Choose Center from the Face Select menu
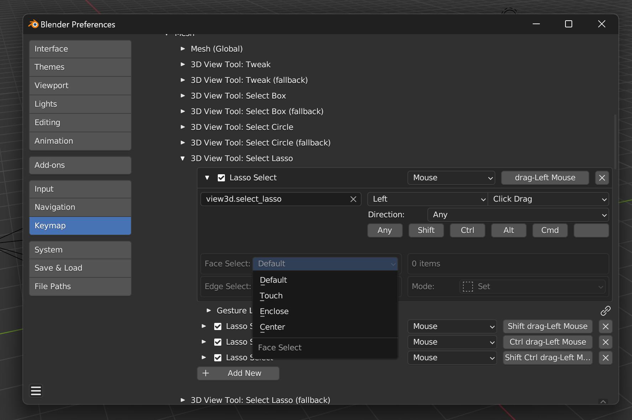The height and width of the screenshot is (420, 632). 325,327
